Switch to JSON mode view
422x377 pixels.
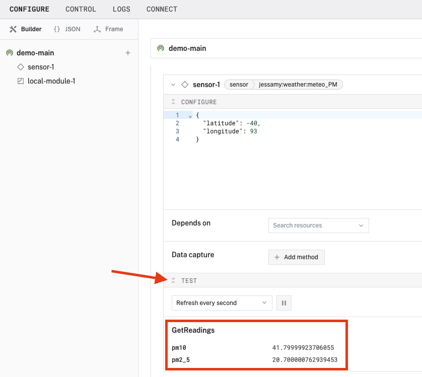[67, 29]
